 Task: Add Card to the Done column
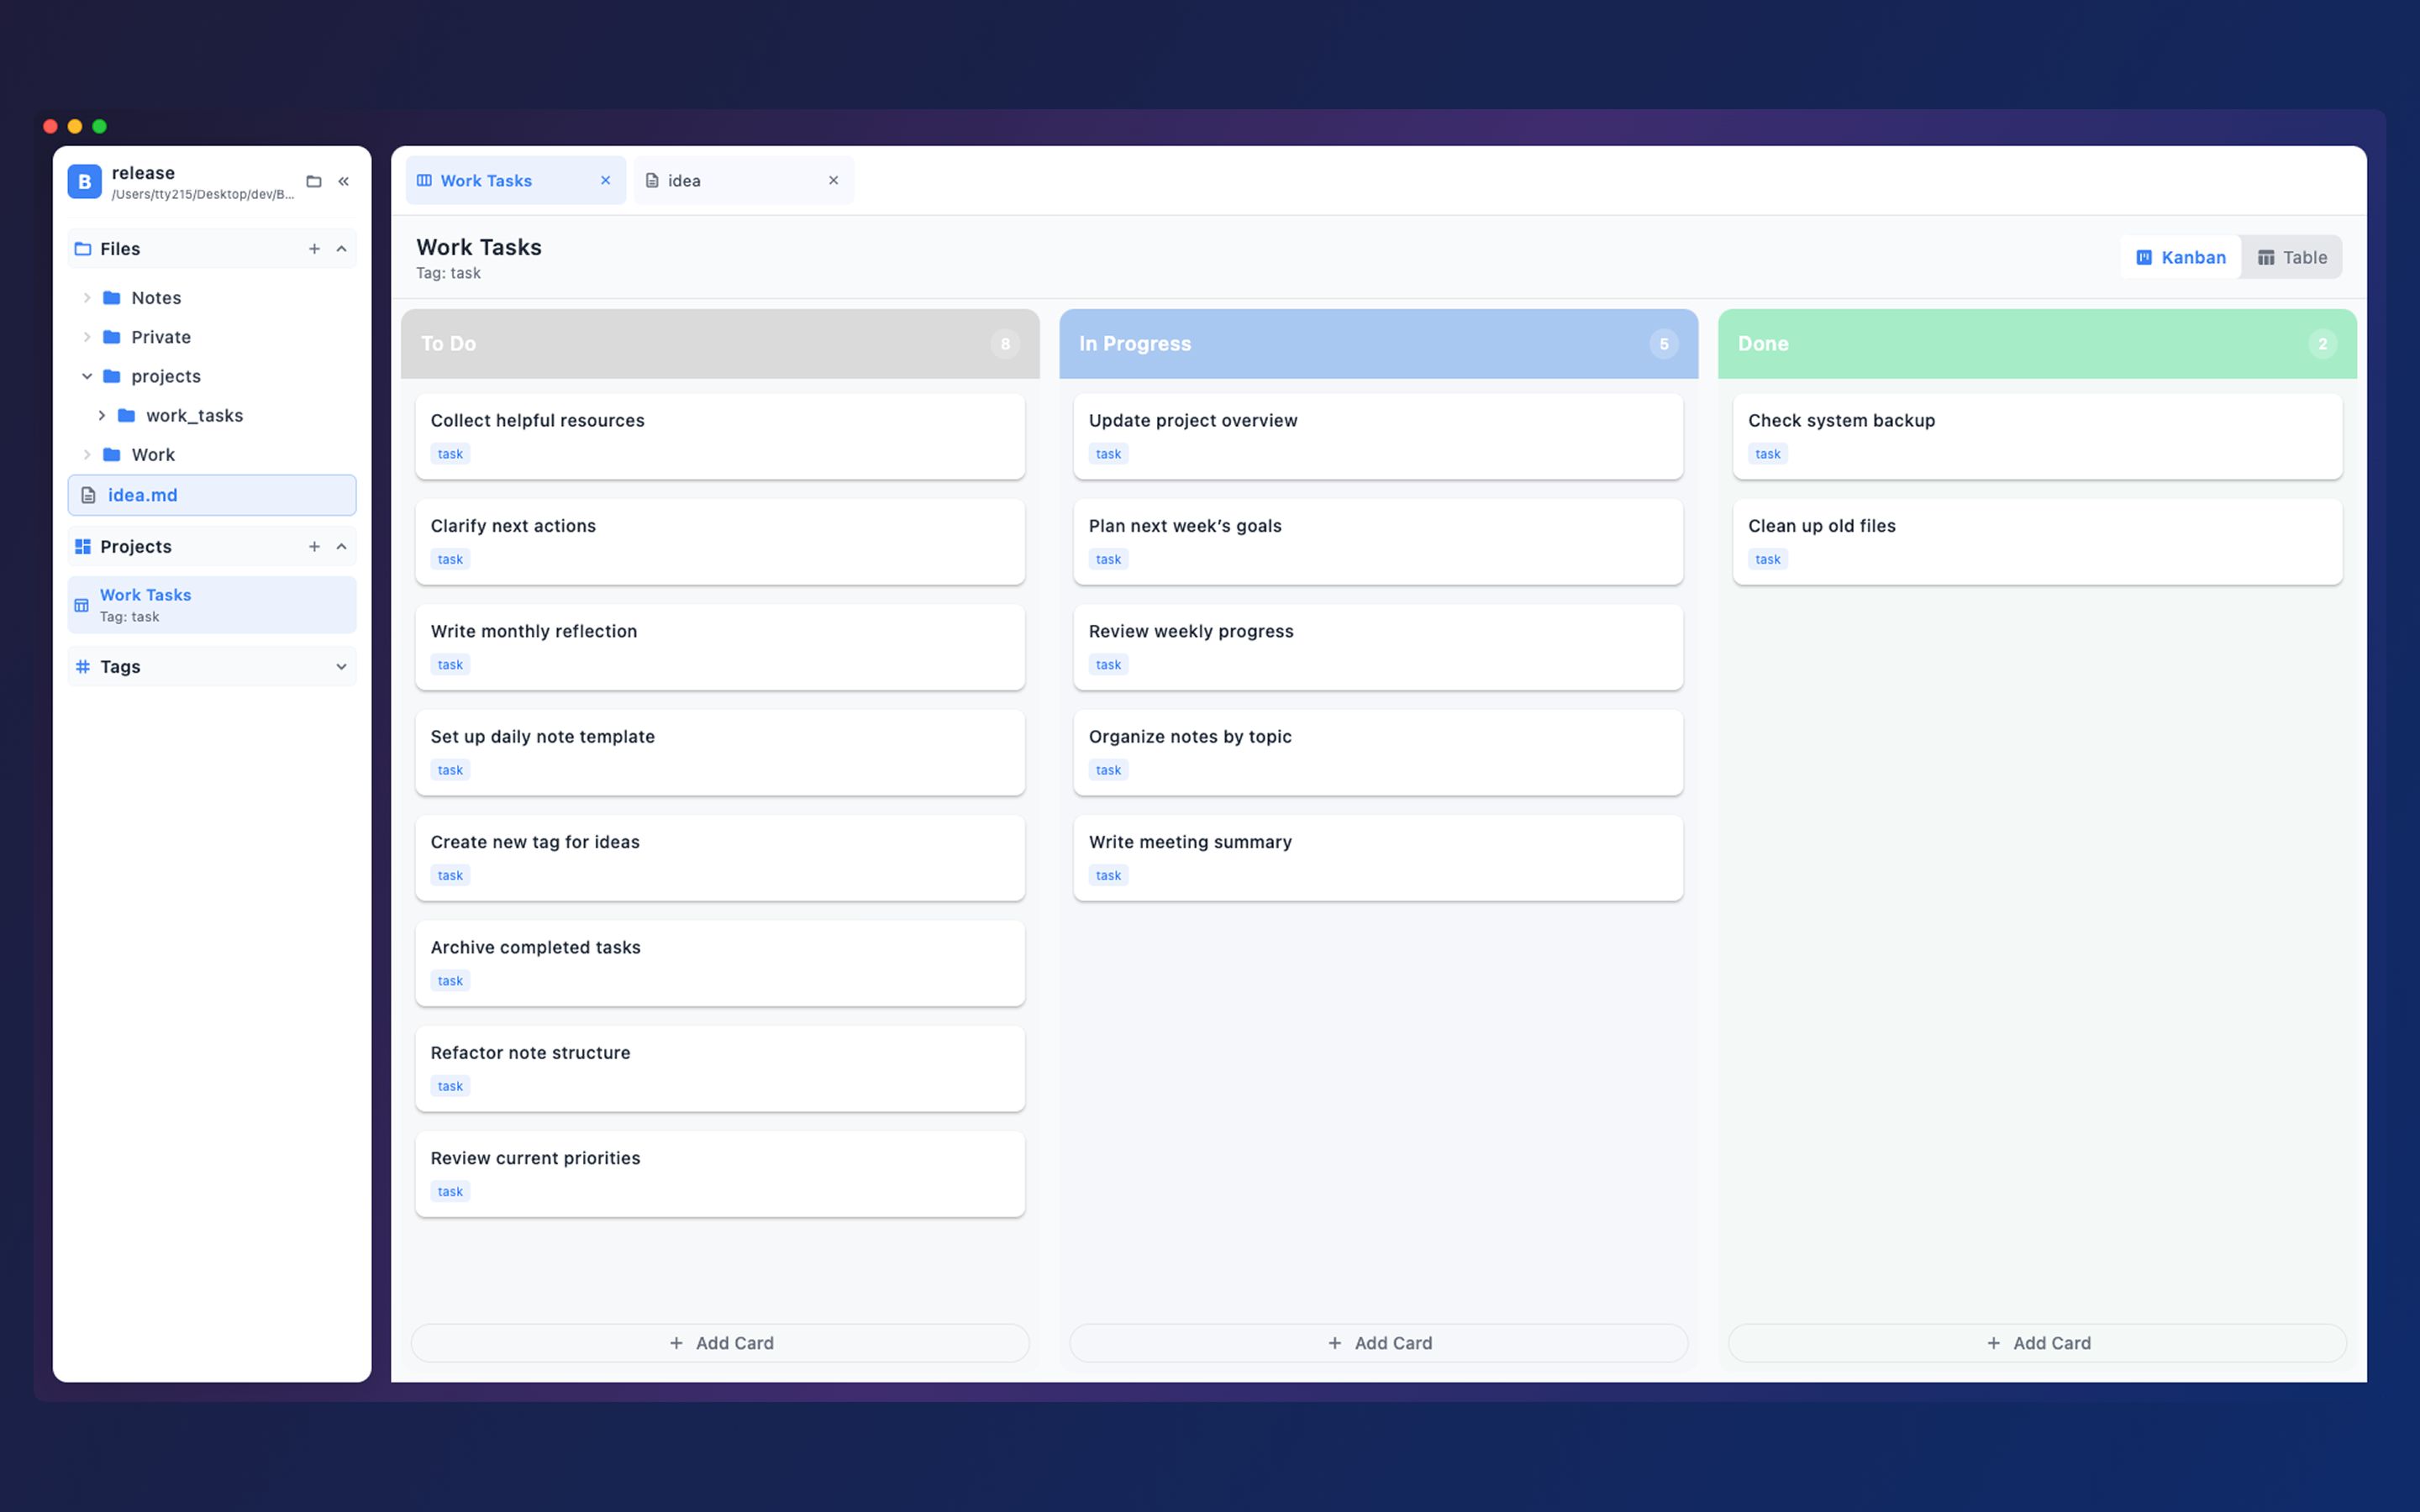pyautogui.click(x=2037, y=1343)
